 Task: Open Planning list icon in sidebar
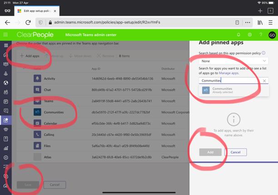[6, 167]
